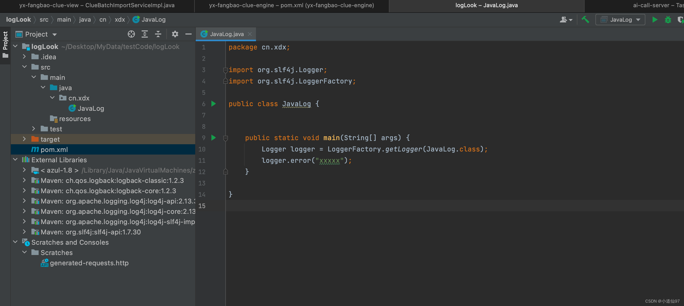Expand the .idea folder

(24, 57)
